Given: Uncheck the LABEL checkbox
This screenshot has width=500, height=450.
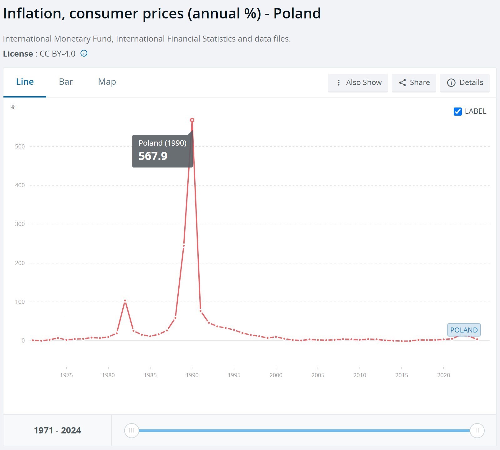Looking at the screenshot, I should pos(457,112).
